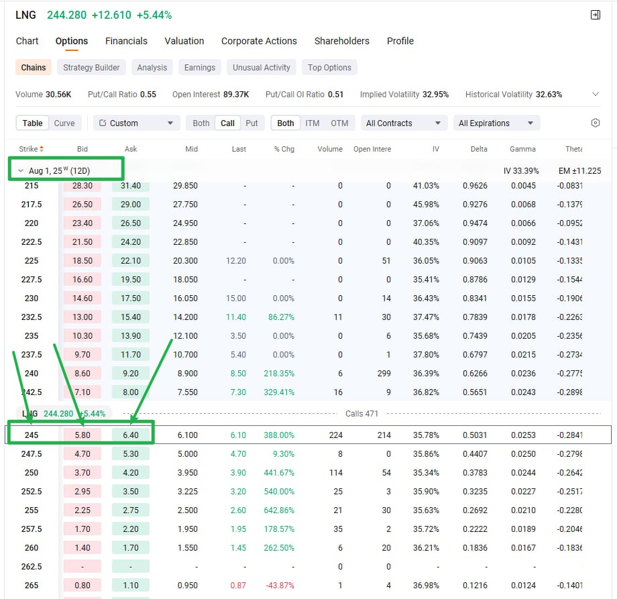Image resolution: width=617 pixels, height=599 pixels.
Task: Open the Financials tab
Action: click(x=126, y=41)
